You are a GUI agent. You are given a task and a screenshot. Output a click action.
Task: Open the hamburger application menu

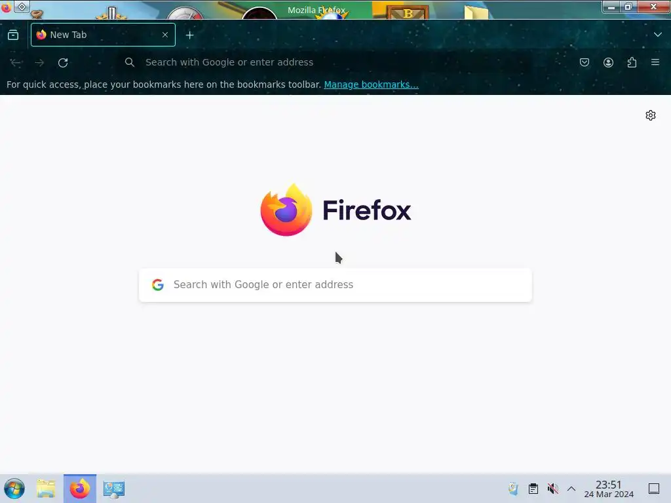pyautogui.click(x=655, y=62)
